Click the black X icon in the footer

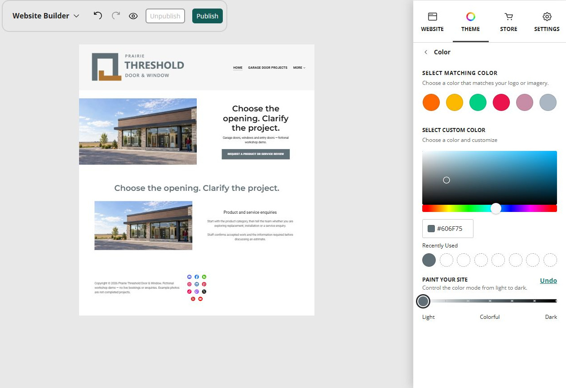(204, 291)
